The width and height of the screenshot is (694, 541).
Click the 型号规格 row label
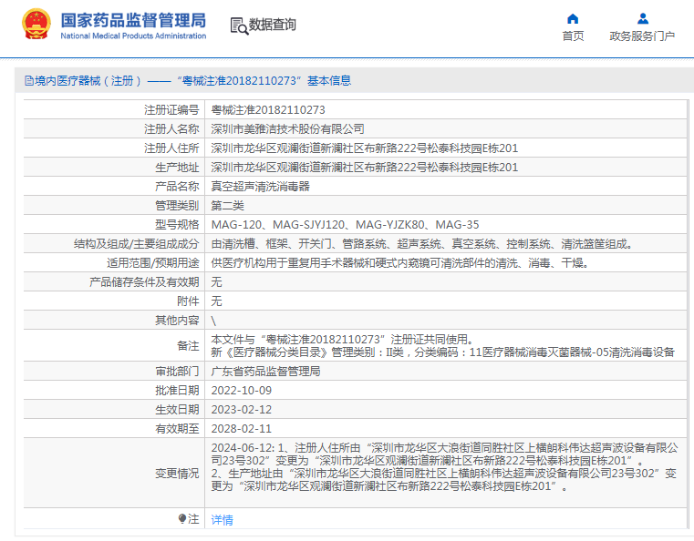177,225
